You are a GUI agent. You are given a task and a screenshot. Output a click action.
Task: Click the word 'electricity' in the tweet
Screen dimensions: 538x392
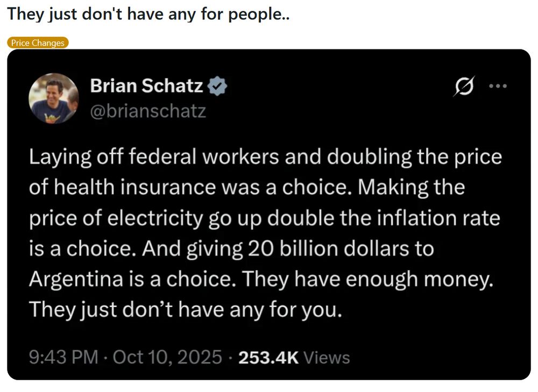pyautogui.click(x=155, y=218)
